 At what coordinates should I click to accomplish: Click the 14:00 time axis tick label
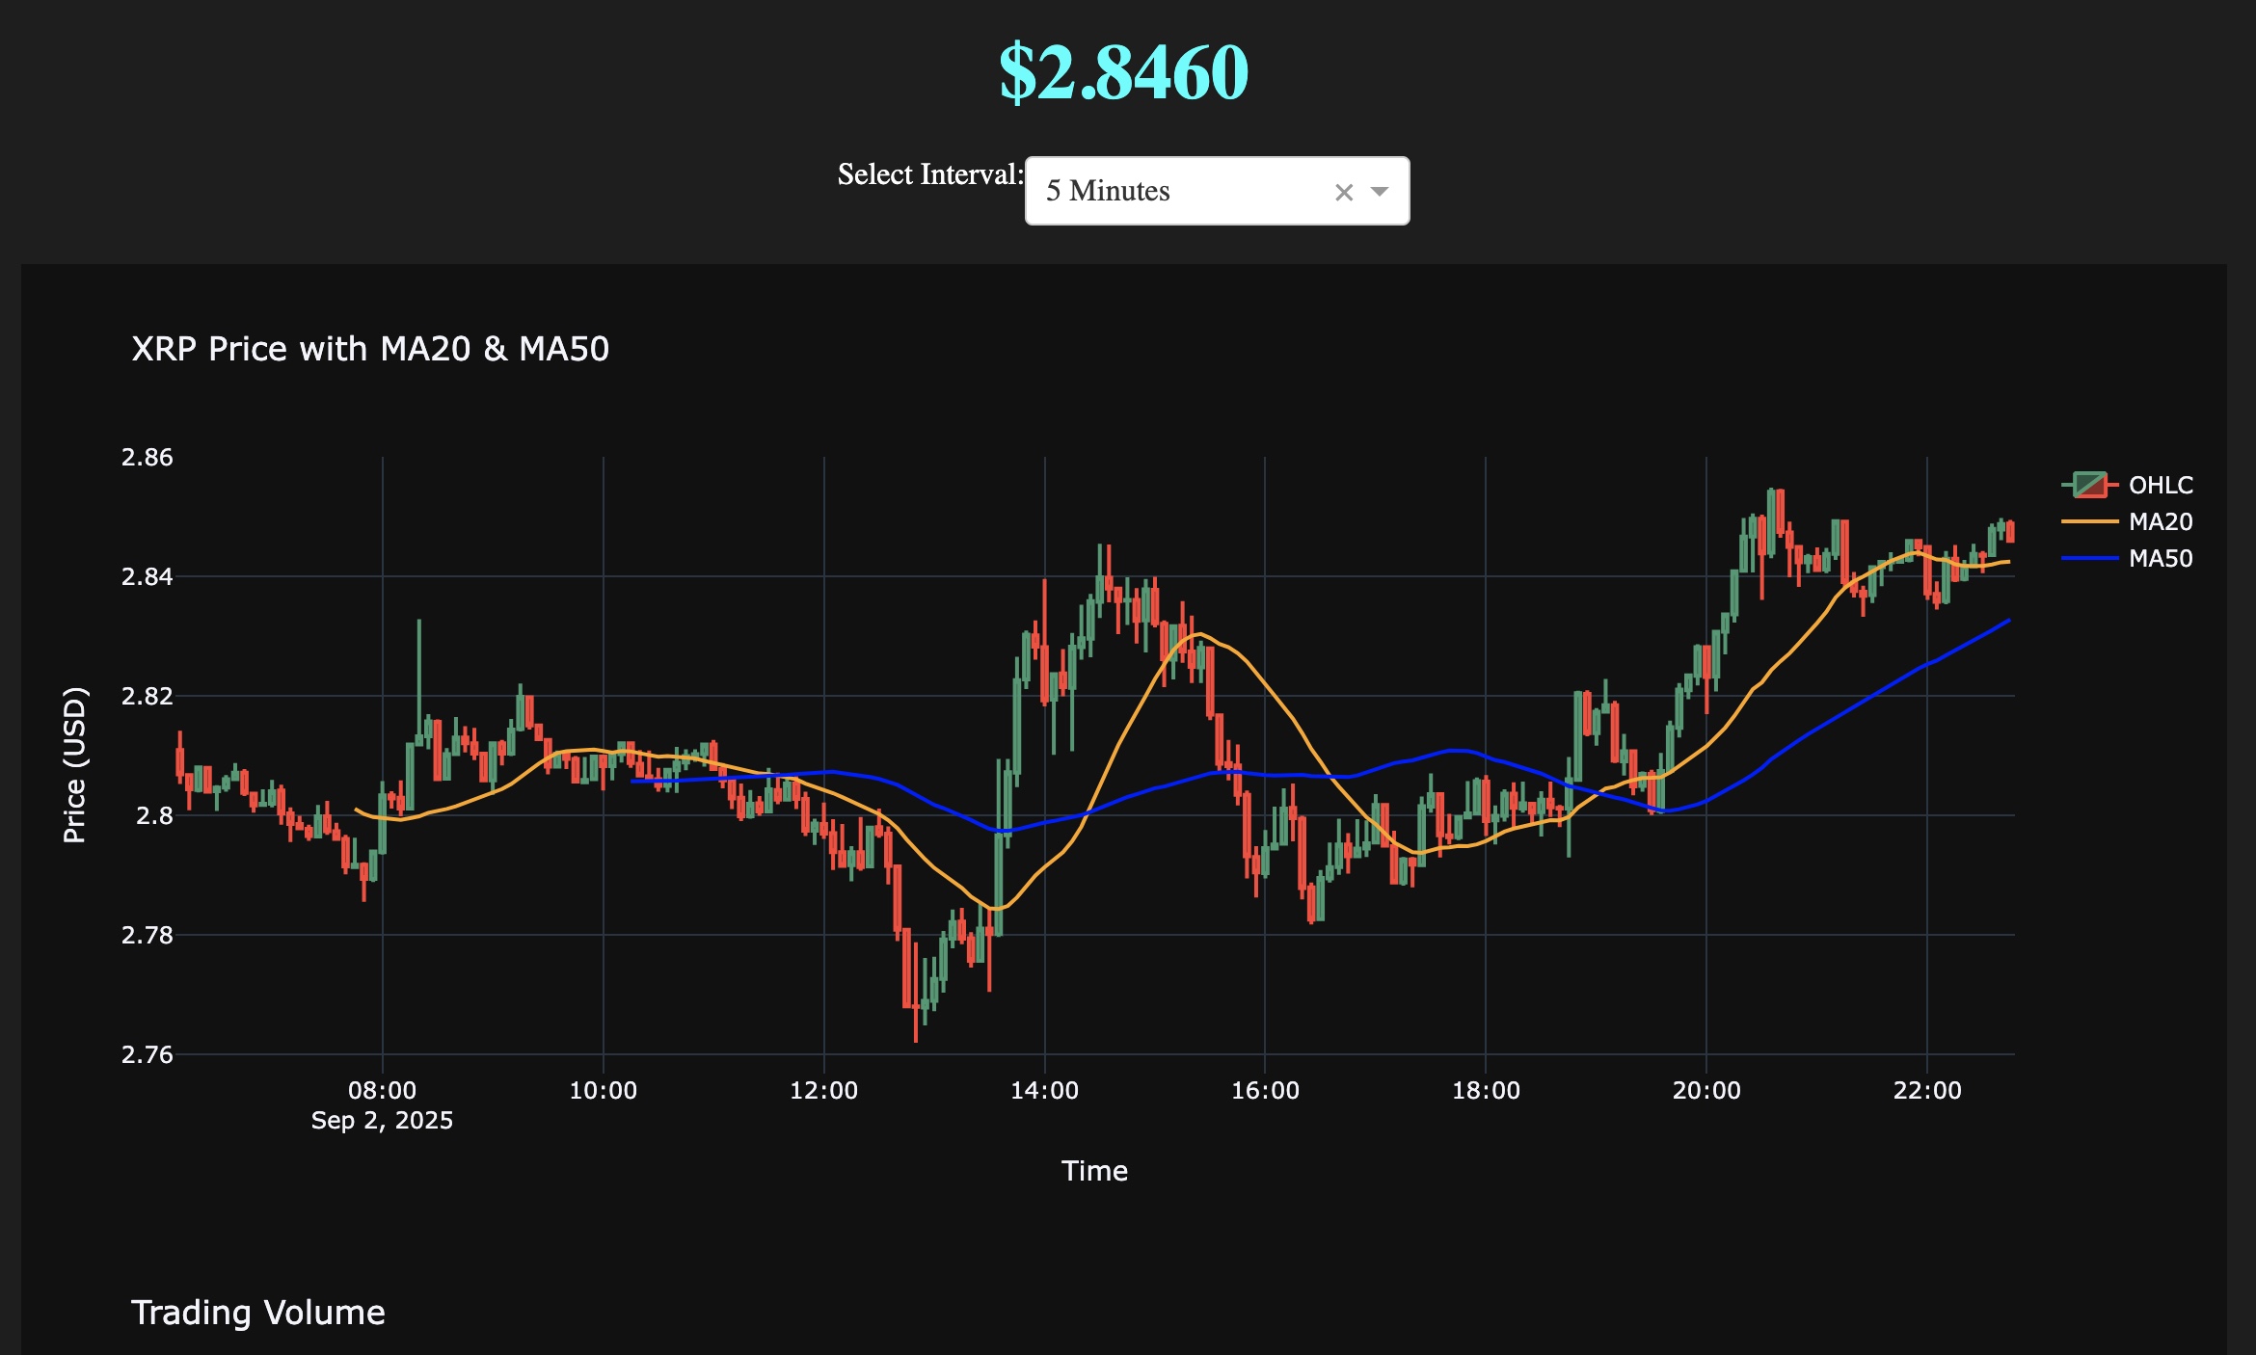point(1044,1091)
